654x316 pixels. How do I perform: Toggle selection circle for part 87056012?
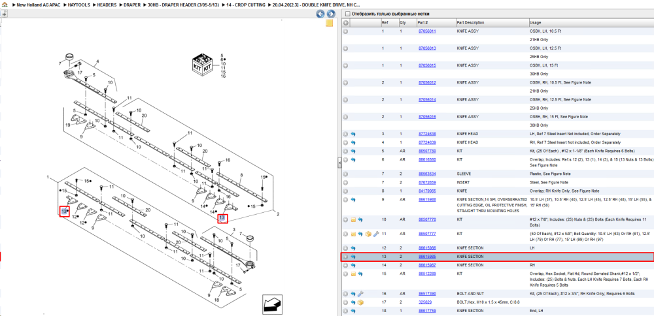(x=345, y=82)
